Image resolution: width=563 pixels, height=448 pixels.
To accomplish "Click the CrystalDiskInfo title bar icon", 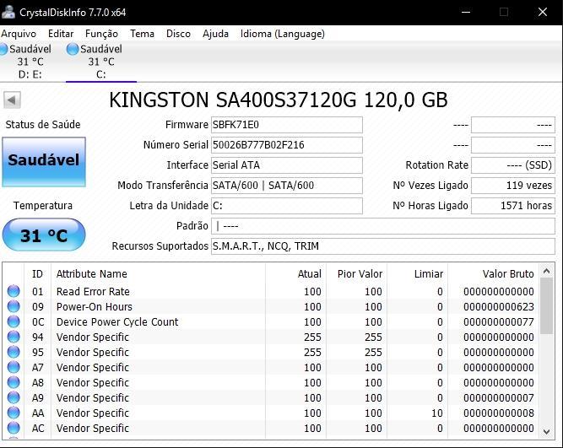I will point(8,12).
